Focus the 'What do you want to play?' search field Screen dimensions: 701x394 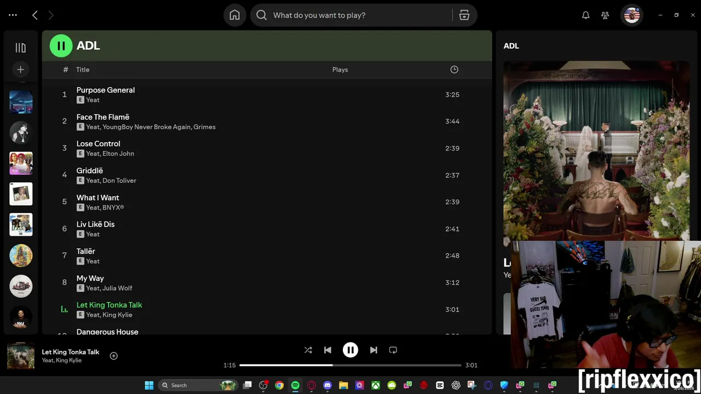tap(350, 15)
